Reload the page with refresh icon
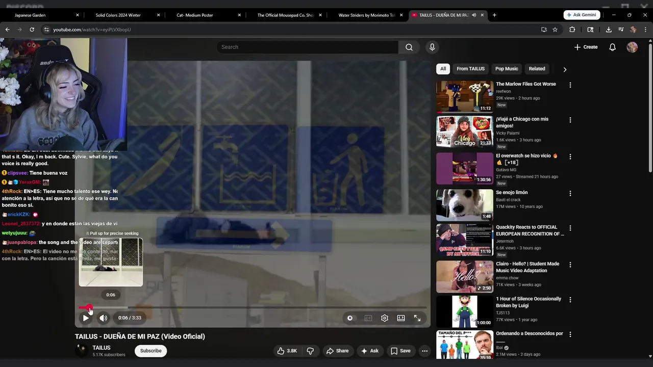 [x=32, y=30]
